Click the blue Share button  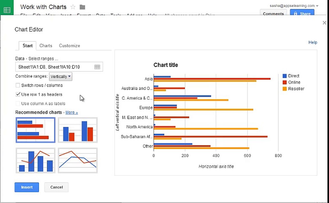coord(302,13)
